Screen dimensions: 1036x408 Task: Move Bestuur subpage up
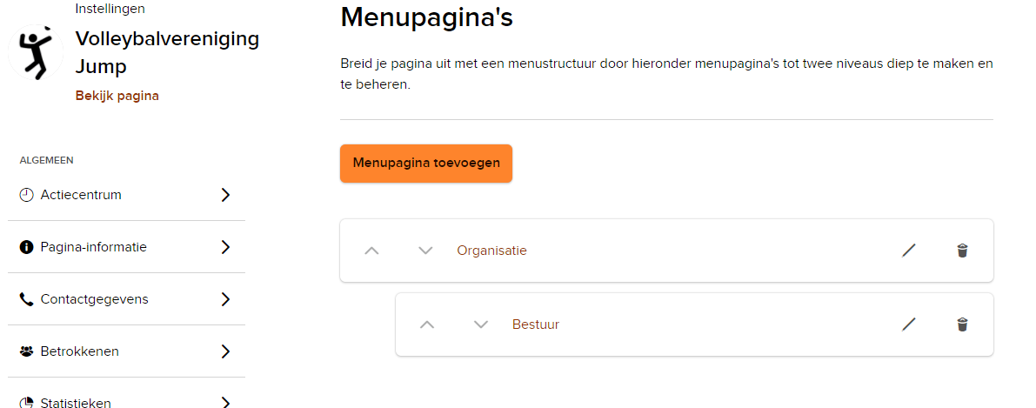pos(426,324)
